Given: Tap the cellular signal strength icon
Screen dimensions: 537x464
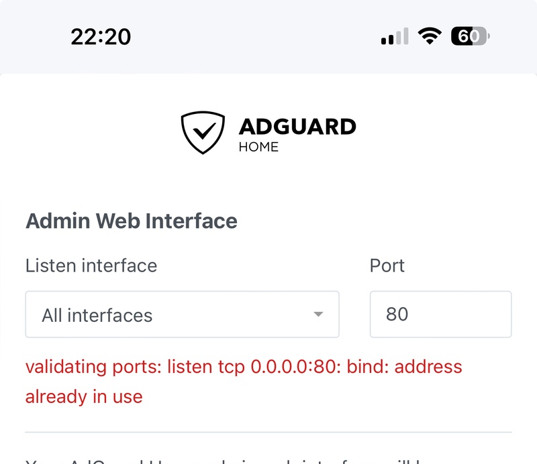Looking at the screenshot, I should 395,36.
